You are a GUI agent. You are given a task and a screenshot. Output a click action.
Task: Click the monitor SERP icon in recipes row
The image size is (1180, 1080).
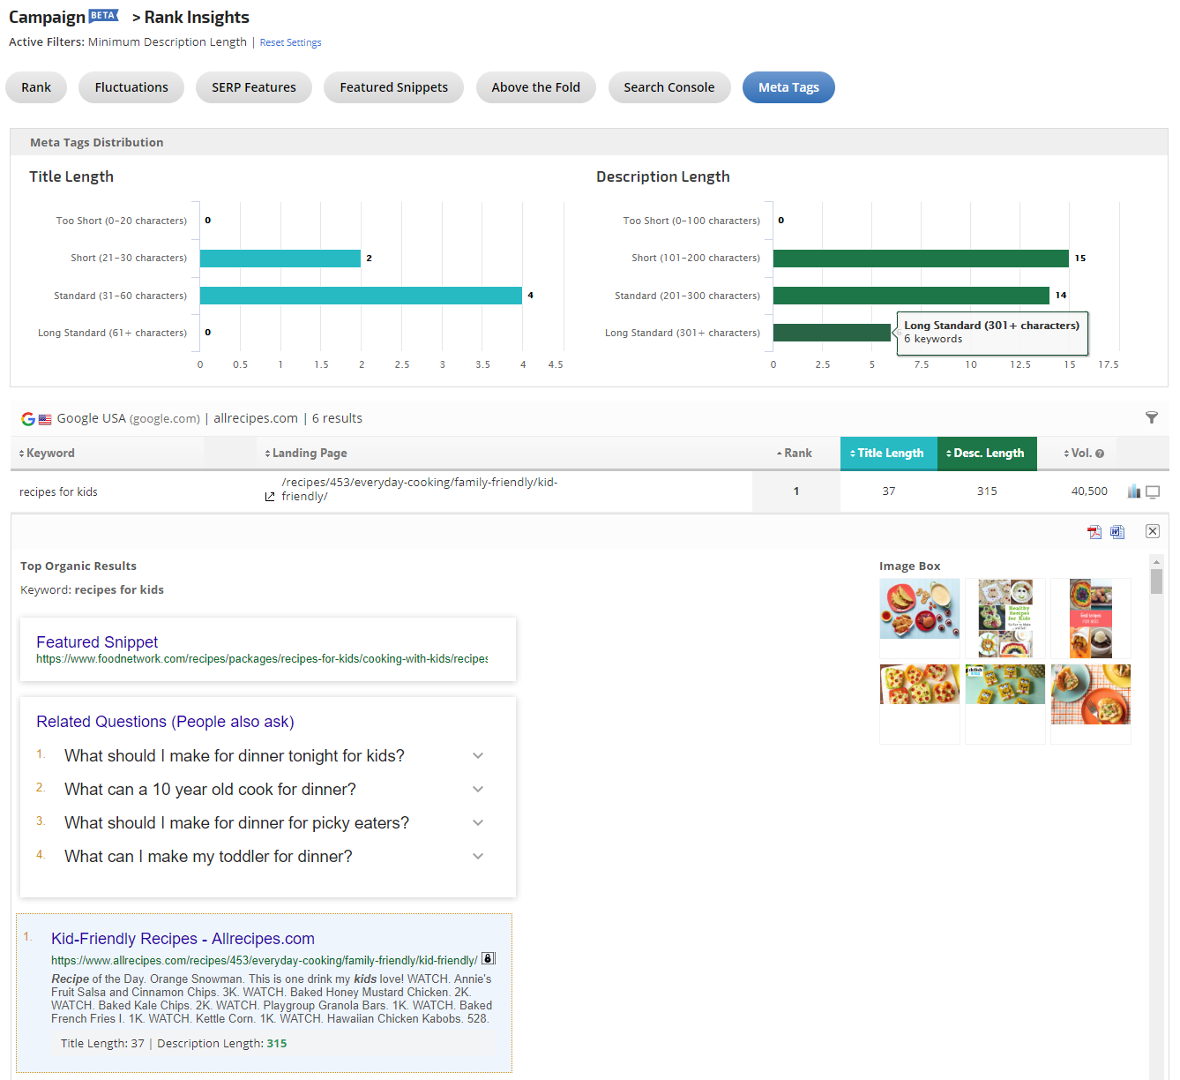click(x=1153, y=492)
